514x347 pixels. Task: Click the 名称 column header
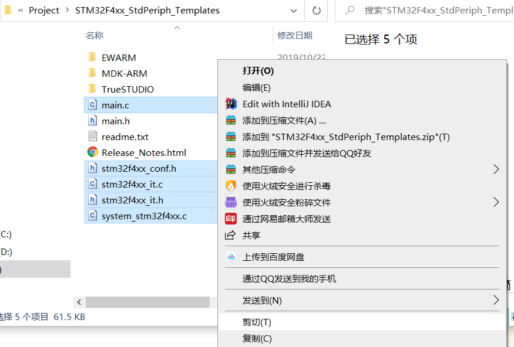click(x=95, y=35)
